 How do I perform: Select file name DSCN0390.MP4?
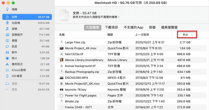coord(76,78)
